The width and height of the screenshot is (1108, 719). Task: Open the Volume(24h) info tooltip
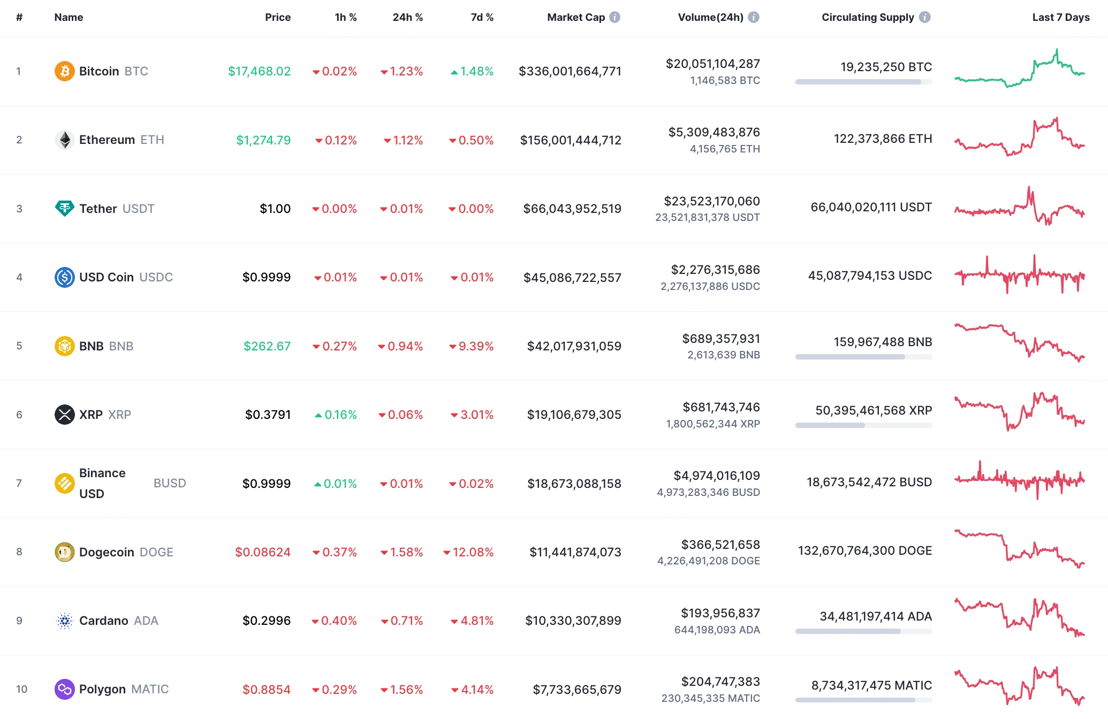pyautogui.click(x=755, y=17)
